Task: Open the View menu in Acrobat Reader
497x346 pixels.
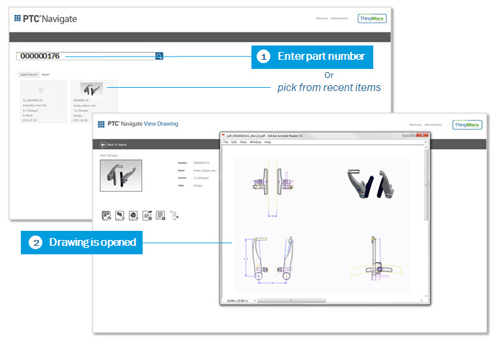Action: coord(243,142)
